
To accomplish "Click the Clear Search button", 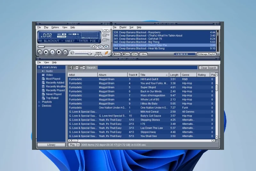I will point(208,68).
